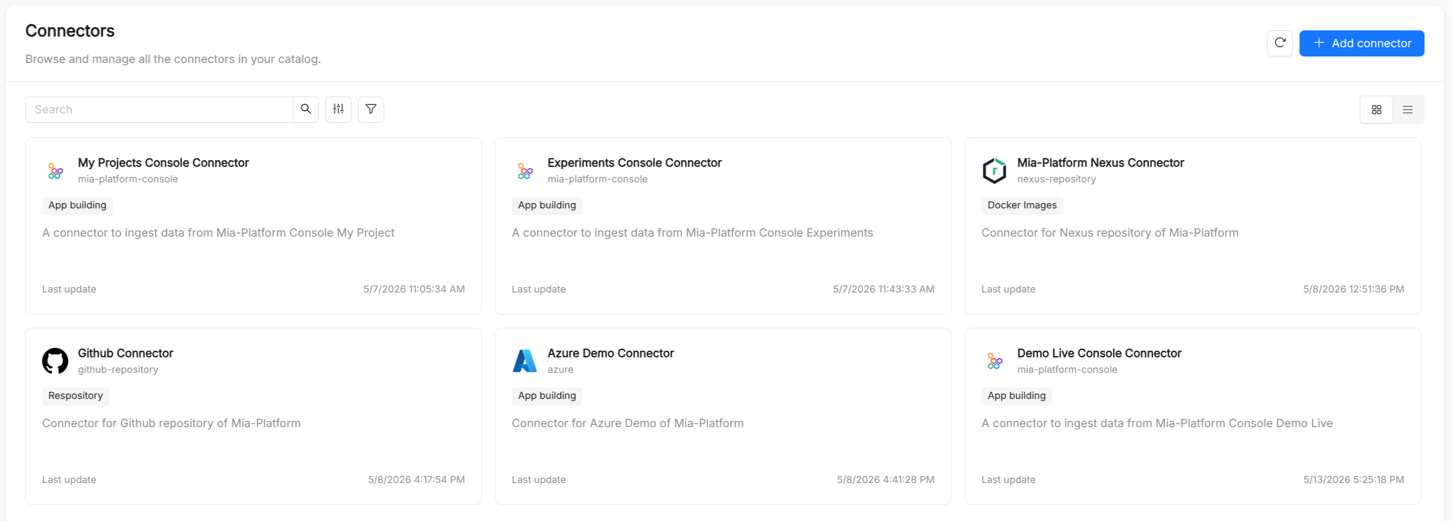Viewport: 1452px width, 521px height.
Task: Click description Connector for Nexus repository
Action: [1110, 233]
